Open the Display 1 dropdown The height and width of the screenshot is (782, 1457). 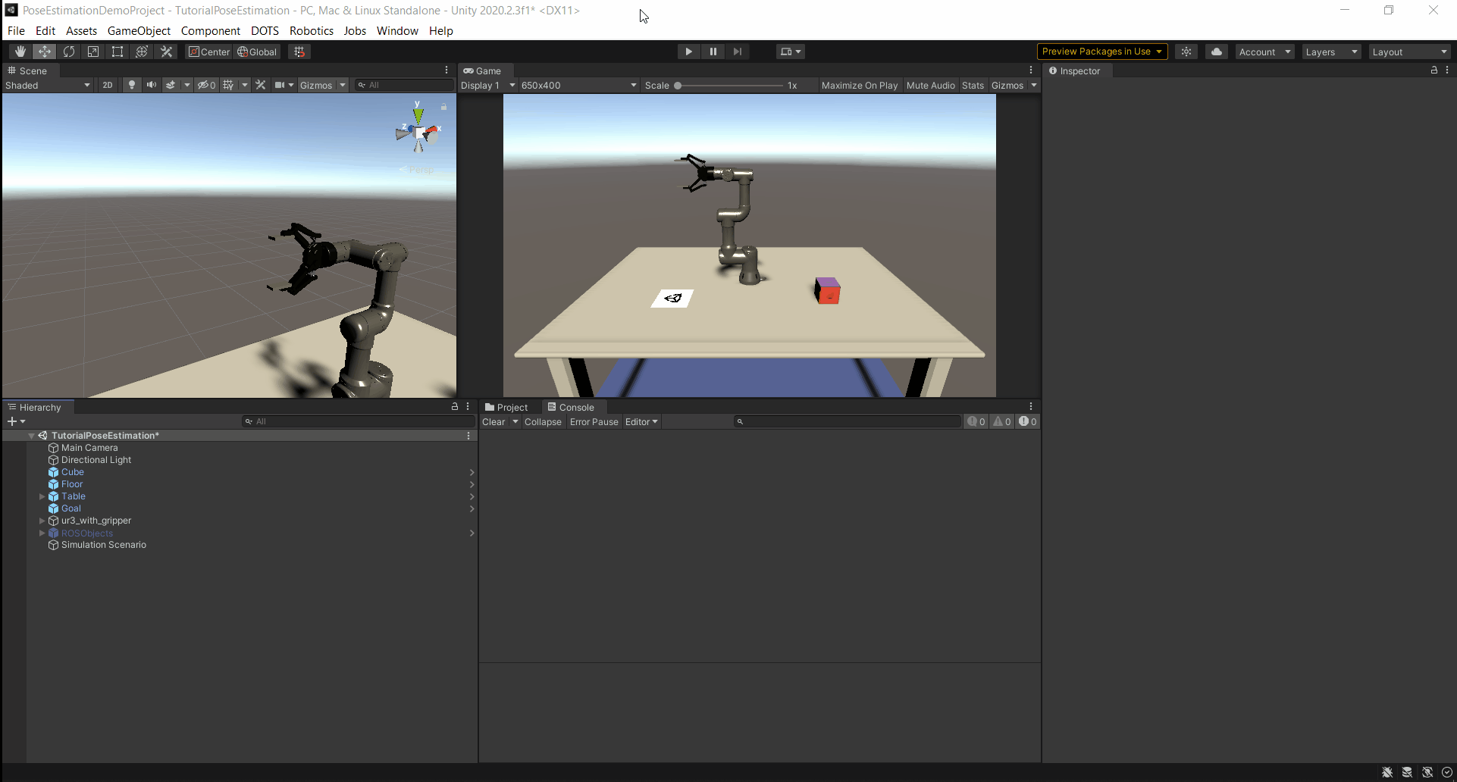click(487, 85)
